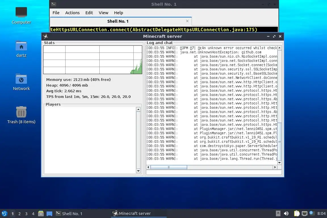The width and height of the screenshot is (327, 218).
Task: Click the removable media tray icon
Action: 278,213
